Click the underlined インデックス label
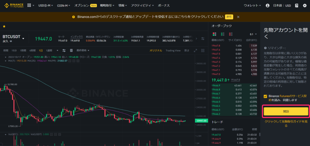 tap(77, 36)
